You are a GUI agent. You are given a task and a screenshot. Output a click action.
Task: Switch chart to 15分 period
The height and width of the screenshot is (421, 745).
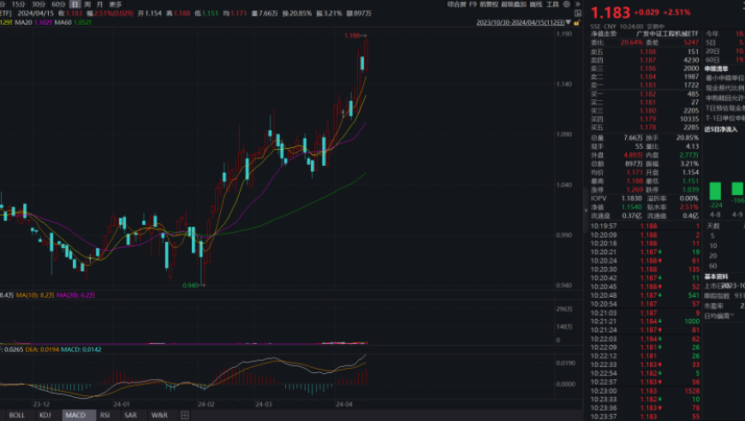click(18, 4)
